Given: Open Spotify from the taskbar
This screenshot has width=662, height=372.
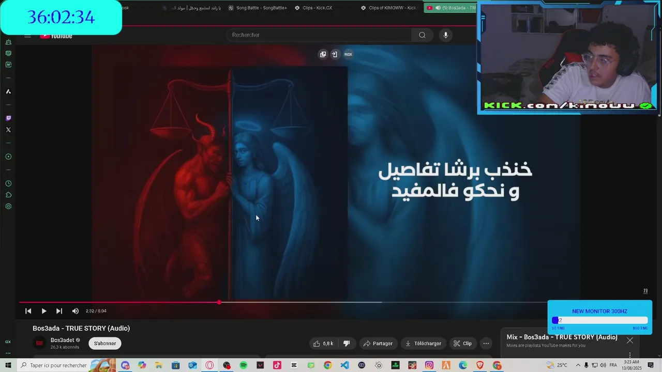Looking at the screenshot, I should point(243,365).
